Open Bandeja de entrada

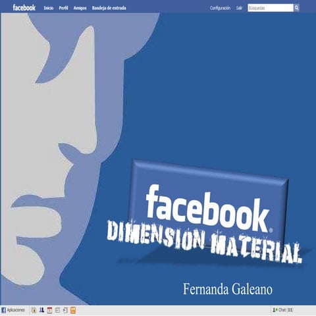(109, 8)
